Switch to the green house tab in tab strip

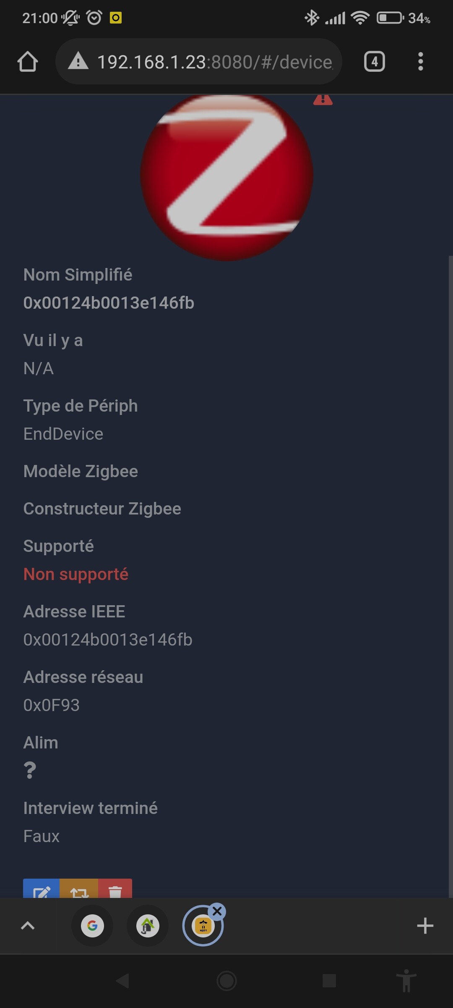[148, 925]
